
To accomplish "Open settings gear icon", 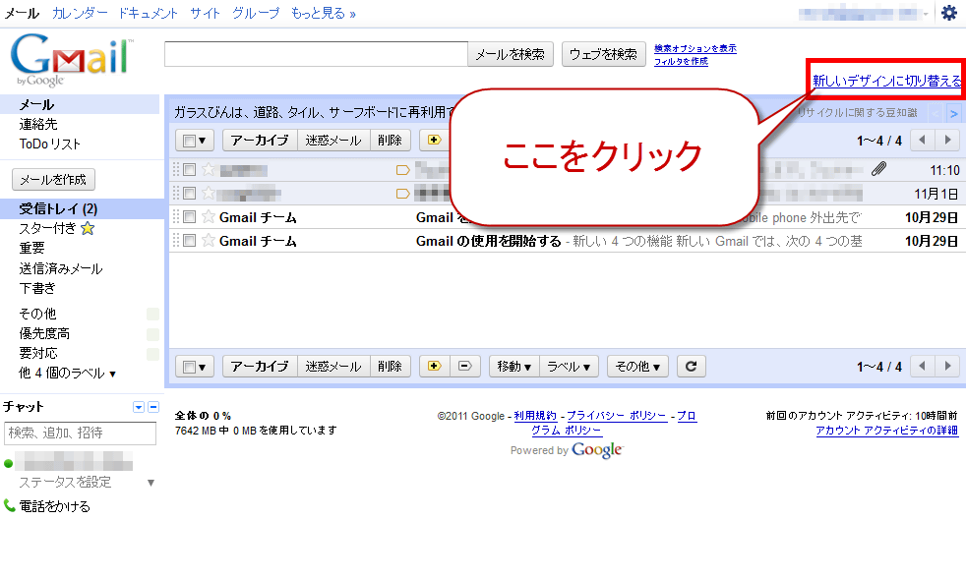I will point(949,13).
